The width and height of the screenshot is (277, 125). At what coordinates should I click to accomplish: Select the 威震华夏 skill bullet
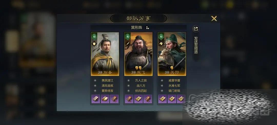pyautogui.click(x=162, y=81)
